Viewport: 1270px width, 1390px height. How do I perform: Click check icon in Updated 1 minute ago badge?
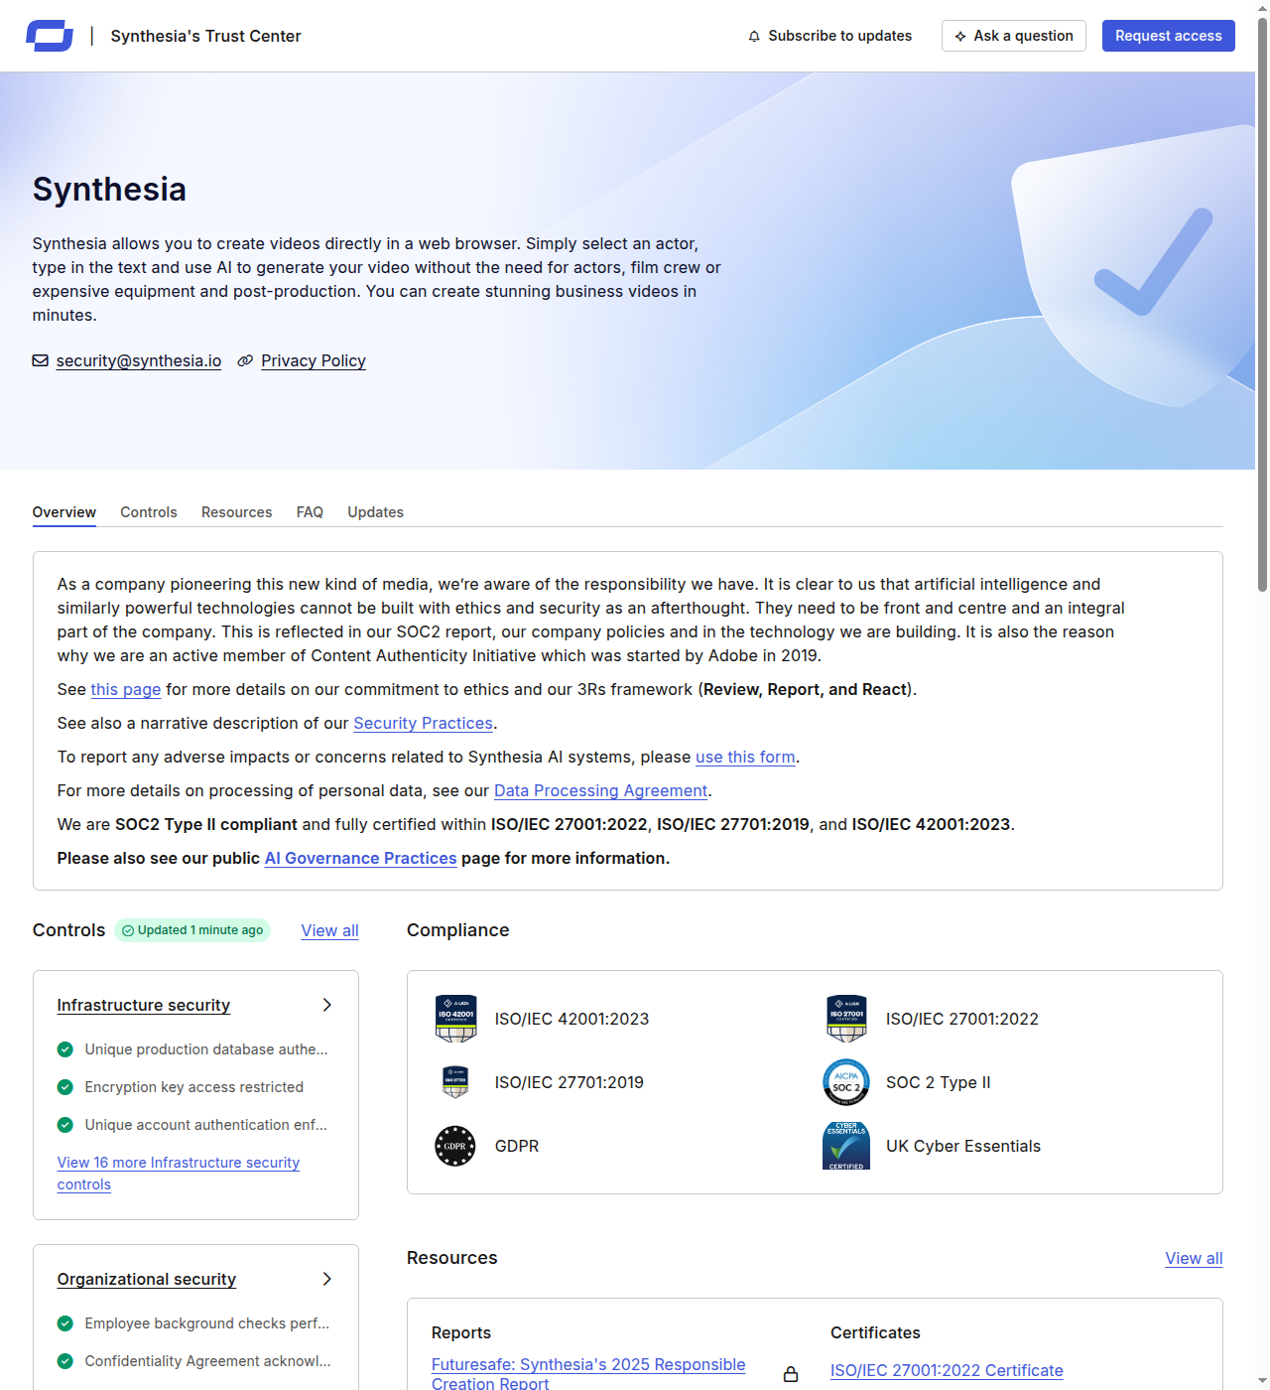click(x=128, y=930)
